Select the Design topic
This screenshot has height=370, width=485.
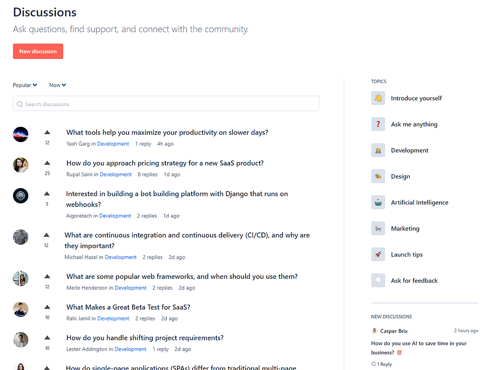tap(400, 176)
